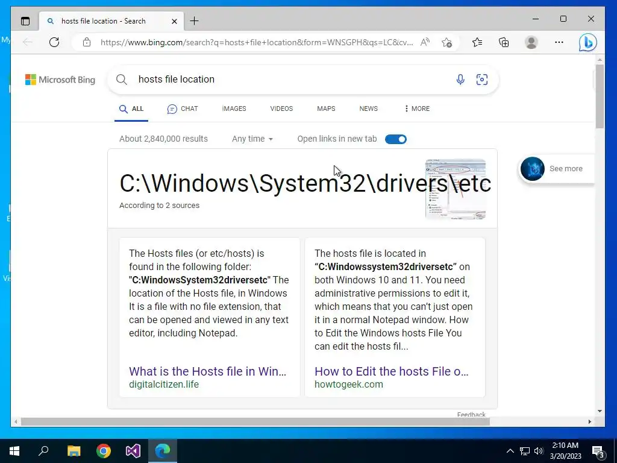Launch Google Chrome from taskbar

coord(104,451)
